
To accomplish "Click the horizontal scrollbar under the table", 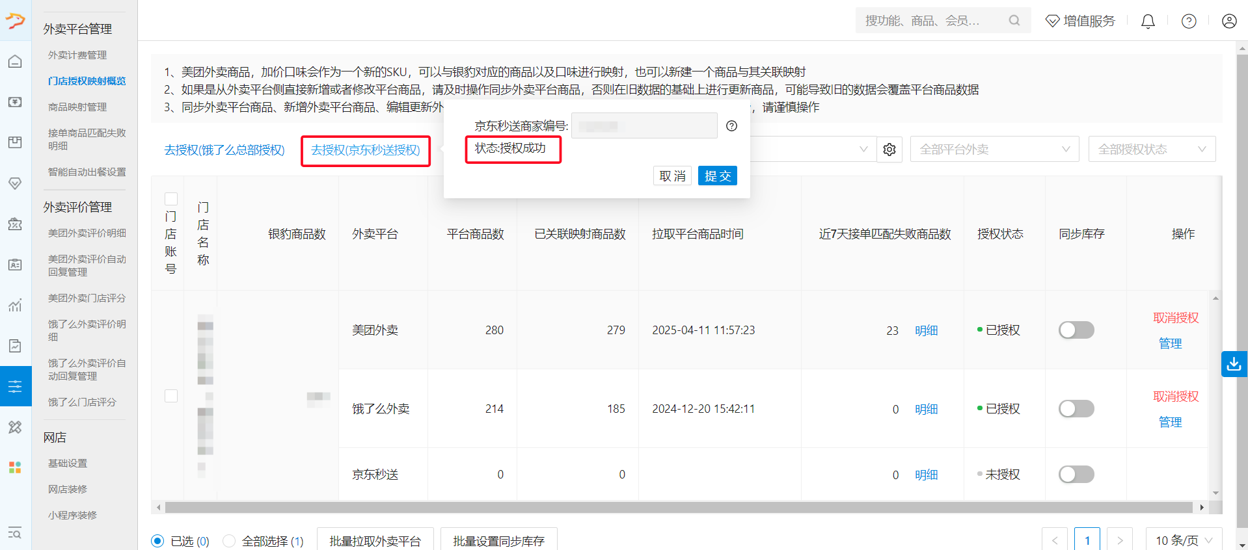I will tap(677, 507).
